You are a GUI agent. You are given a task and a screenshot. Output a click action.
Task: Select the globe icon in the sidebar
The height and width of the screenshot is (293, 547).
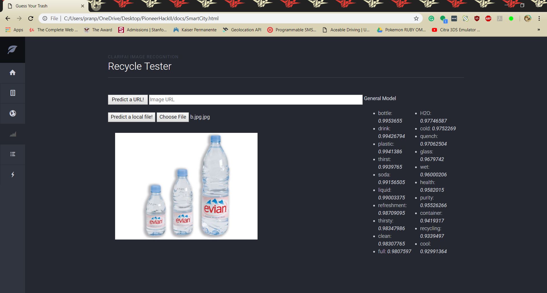click(x=13, y=113)
